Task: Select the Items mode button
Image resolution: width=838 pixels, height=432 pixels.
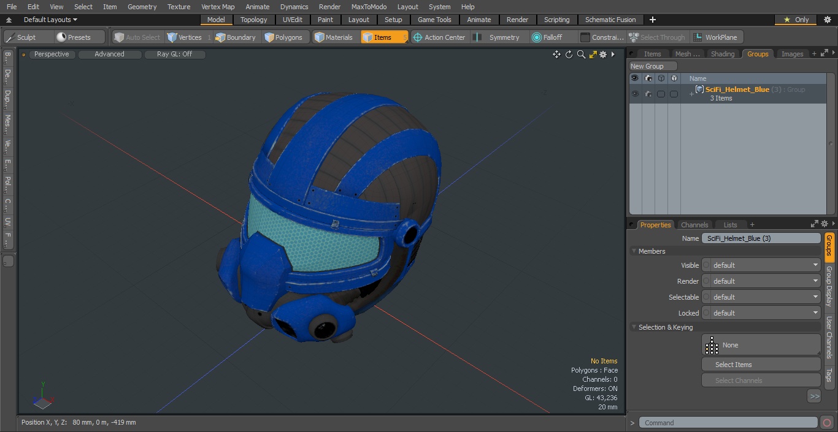Action: pos(384,37)
